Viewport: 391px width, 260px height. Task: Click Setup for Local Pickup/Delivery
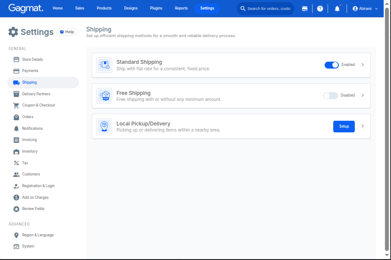point(344,126)
